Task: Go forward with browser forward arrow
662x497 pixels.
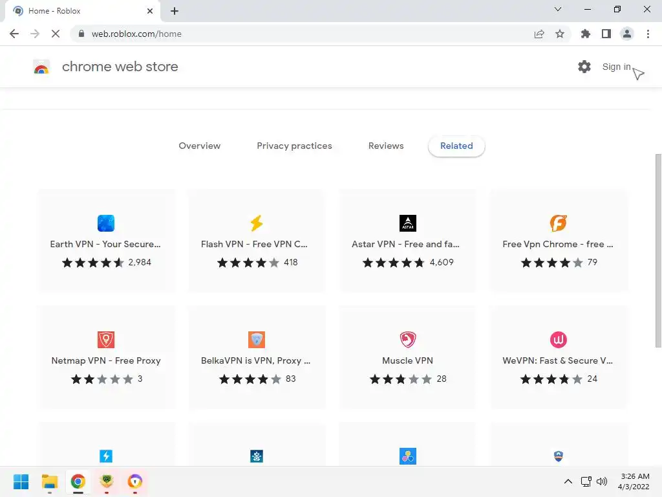Action: coord(35,34)
